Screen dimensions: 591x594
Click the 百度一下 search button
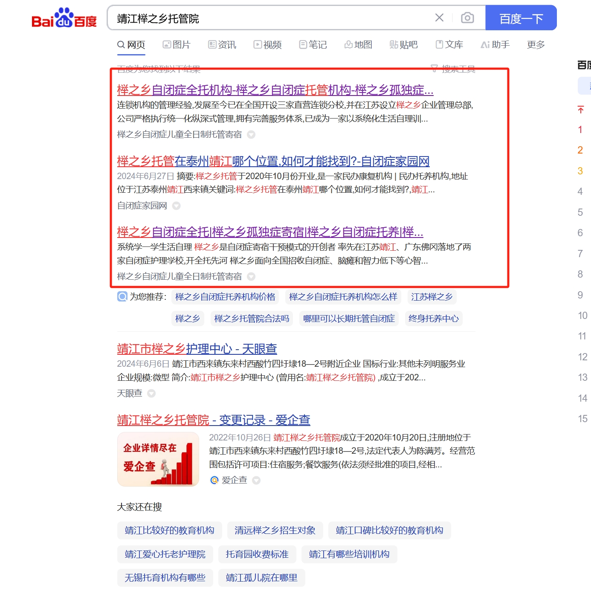[521, 18]
